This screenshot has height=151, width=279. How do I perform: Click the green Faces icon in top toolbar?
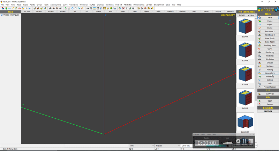click(x=6, y=8)
